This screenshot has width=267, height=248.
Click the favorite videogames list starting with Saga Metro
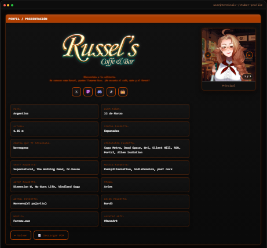(142, 150)
